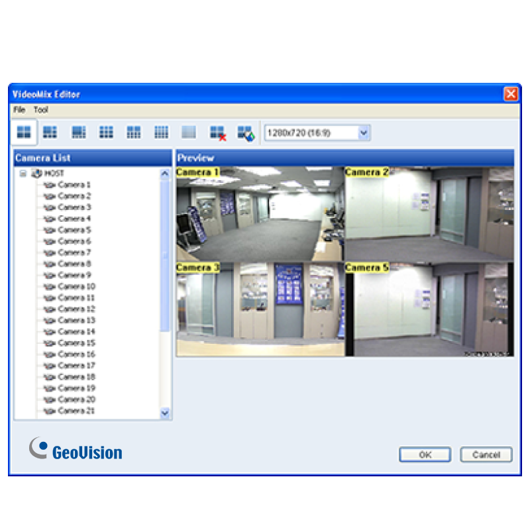This screenshot has width=530, height=530.
Task: Select Camera 7 in the camera list
Action: tap(74, 252)
